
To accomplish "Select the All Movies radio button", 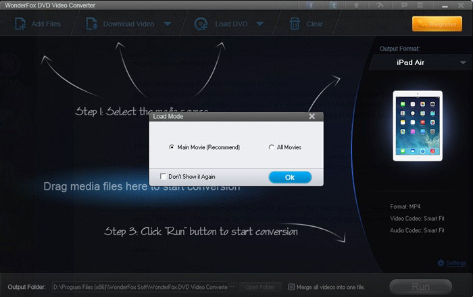I will (x=271, y=147).
